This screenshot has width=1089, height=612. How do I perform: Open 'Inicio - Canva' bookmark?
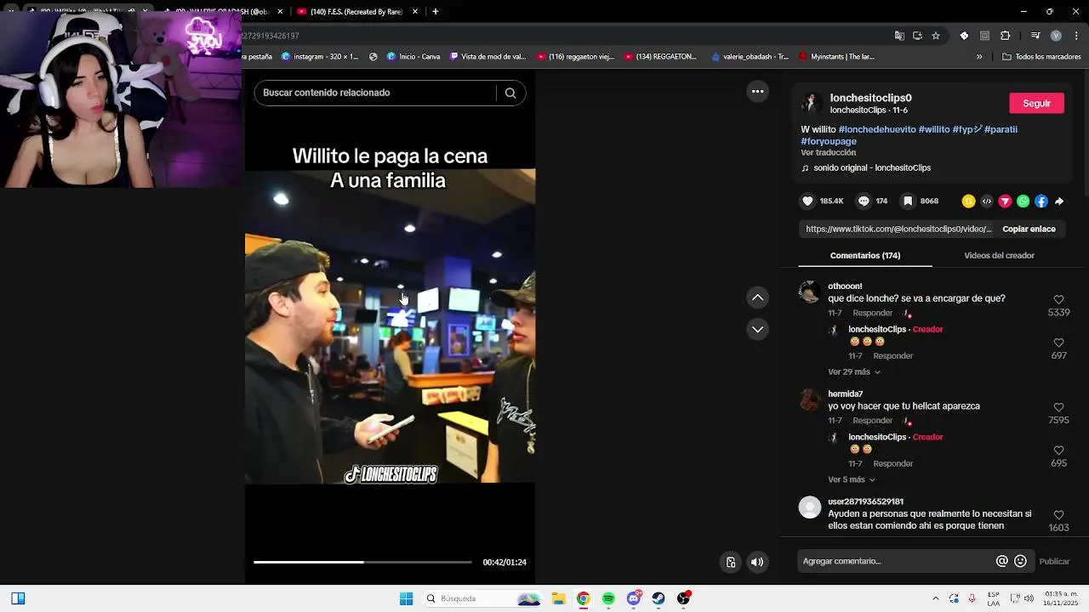413,57
